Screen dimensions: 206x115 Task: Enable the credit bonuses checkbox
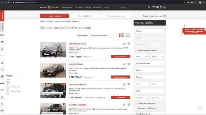tap(136, 103)
